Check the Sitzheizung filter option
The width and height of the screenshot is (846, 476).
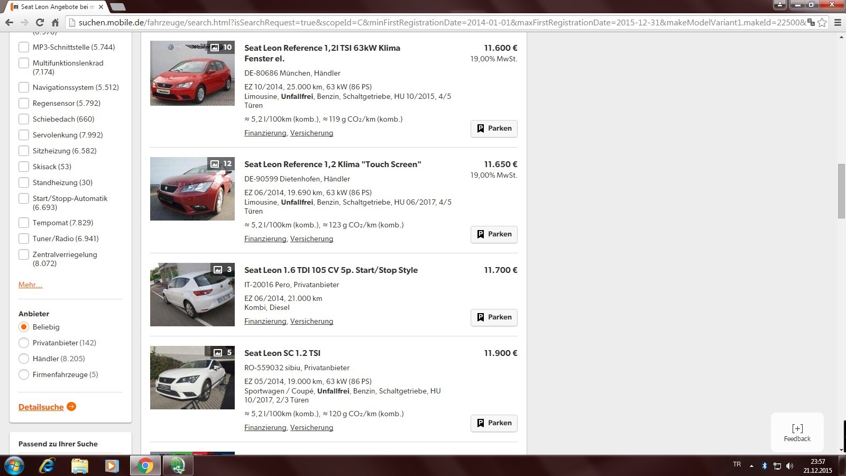pyautogui.click(x=24, y=151)
